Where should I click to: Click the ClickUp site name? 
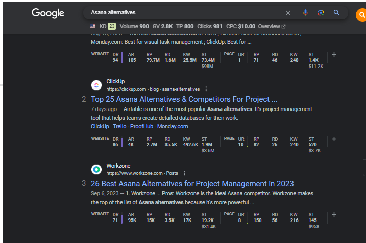[x=115, y=81]
